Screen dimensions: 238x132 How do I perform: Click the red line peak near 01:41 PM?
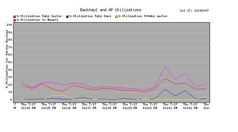165,79
